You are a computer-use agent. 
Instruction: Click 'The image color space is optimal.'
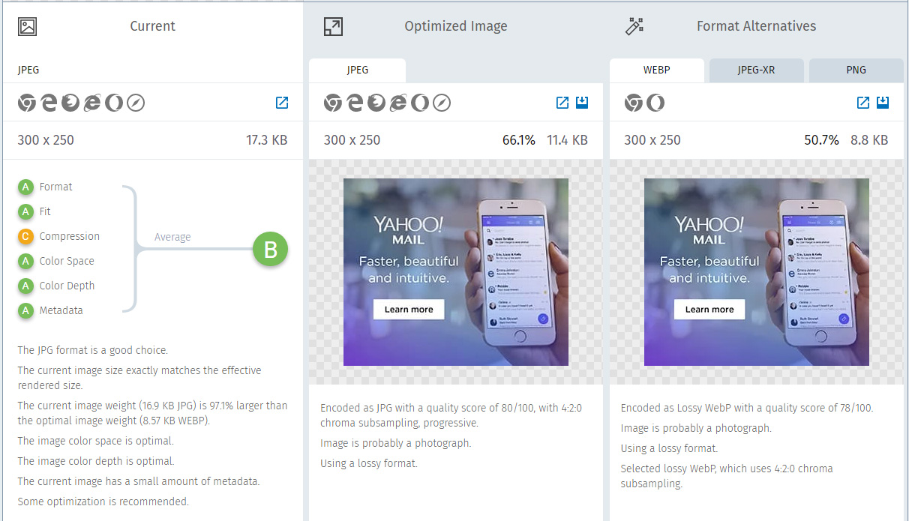click(x=96, y=441)
